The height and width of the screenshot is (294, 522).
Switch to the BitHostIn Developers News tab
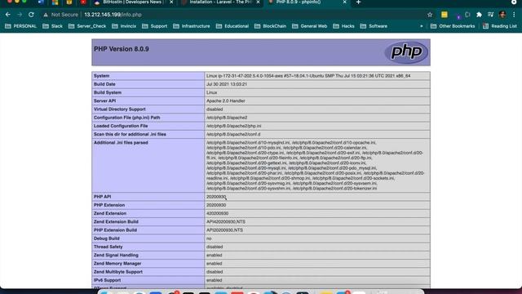[133, 2]
